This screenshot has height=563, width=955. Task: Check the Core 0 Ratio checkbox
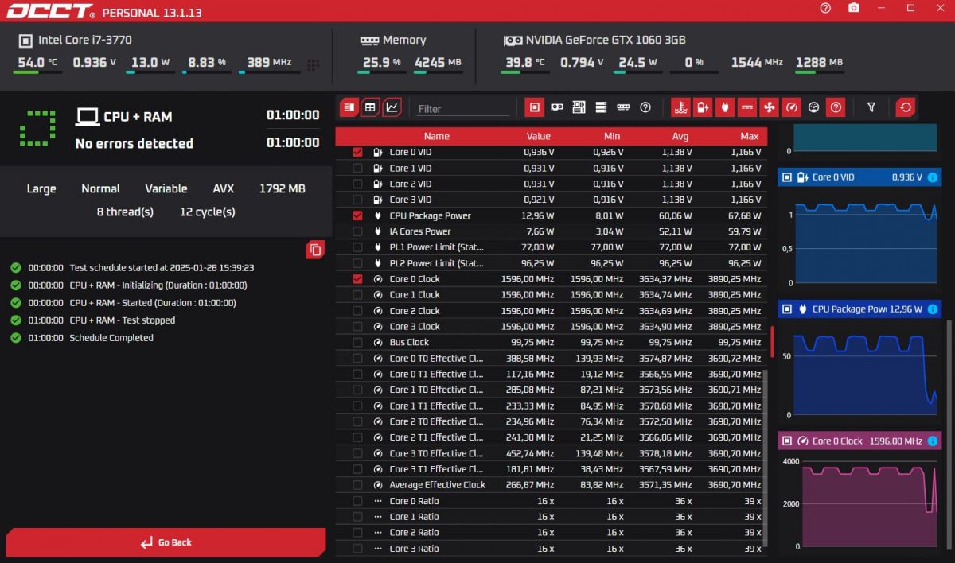357,501
